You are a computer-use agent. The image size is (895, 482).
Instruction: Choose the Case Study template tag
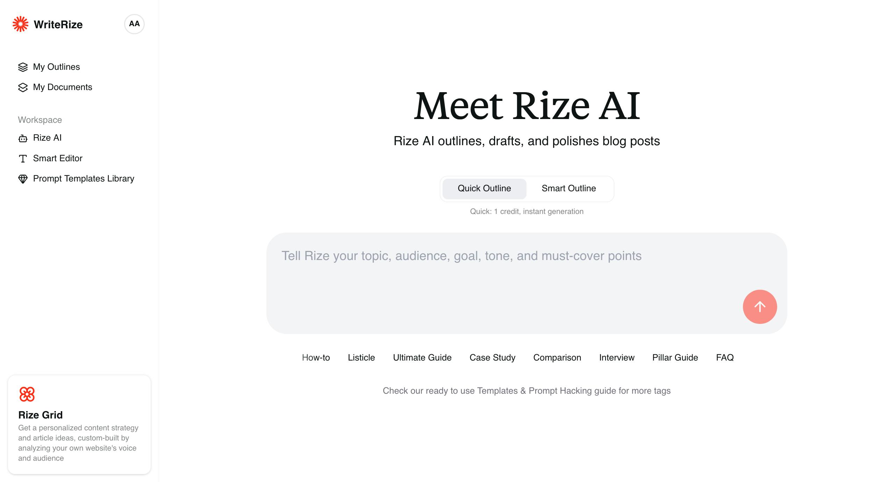pos(492,357)
